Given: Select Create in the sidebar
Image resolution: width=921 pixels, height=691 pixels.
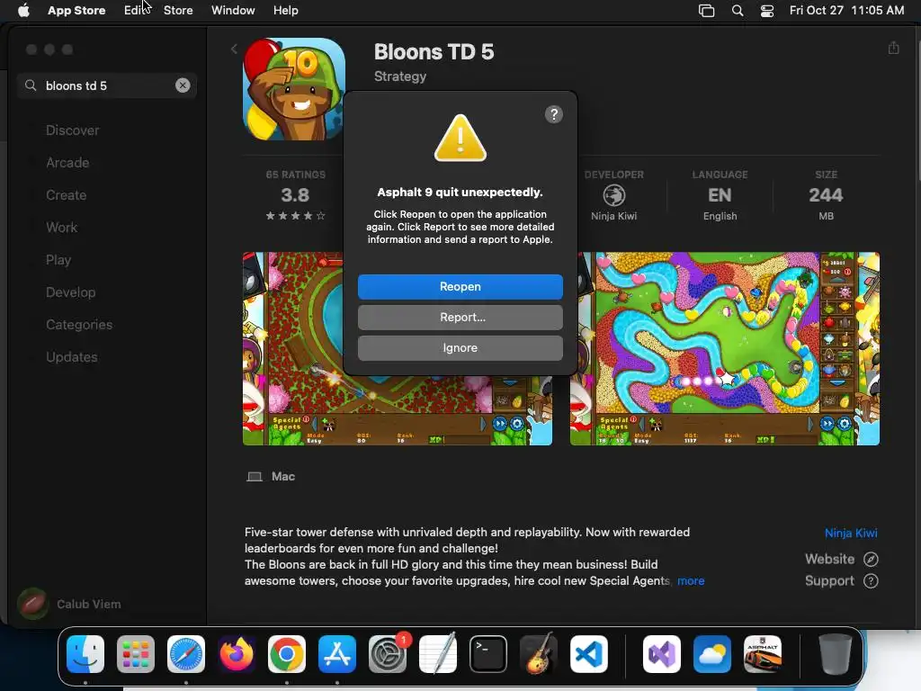Looking at the screenshot, I should click(x=66, y=195).
